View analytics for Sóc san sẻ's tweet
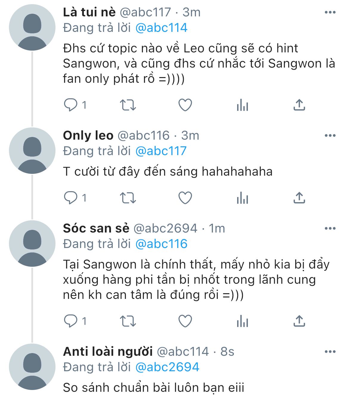Viewport: 349px width, 401px height. (242, 321)
